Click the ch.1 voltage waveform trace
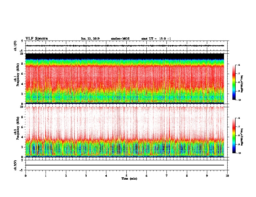 click(x=125, y=46)
